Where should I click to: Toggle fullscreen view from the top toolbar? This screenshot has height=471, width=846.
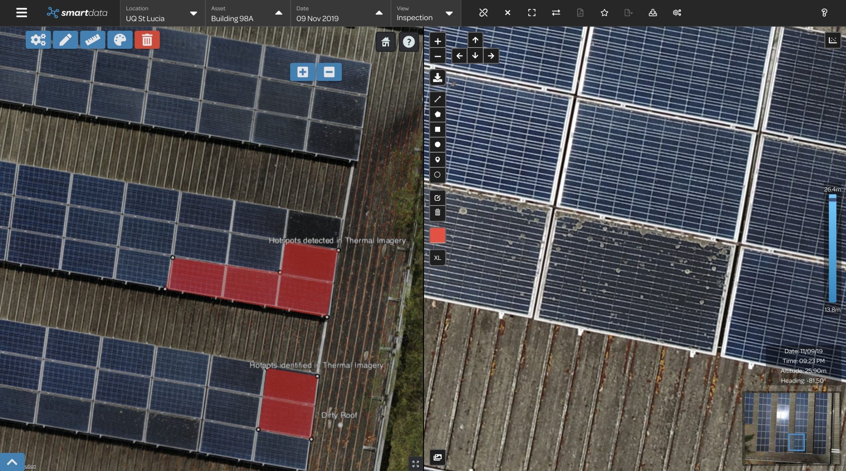[531, 13]
